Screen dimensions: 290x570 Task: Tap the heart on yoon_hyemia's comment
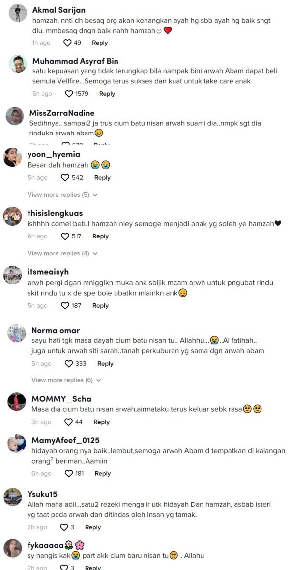65,178
